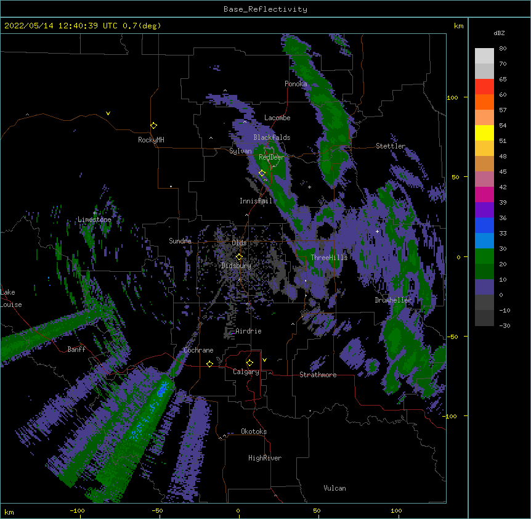Pick the dark green 20 dBZ legend swatch
Image resolution: width=531 pixels, height=519 pixels.
pos(484,272)
